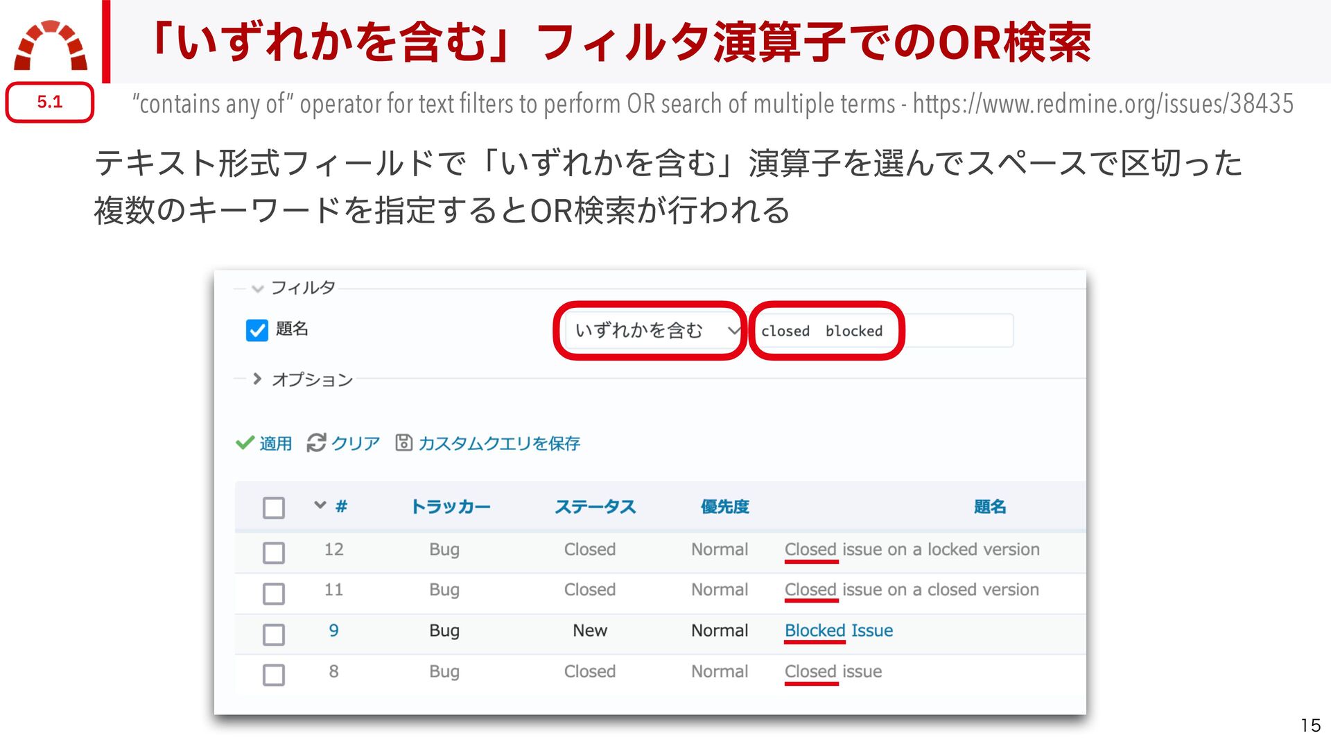
Task: Open the Blocked Issue link
Action: (x=838, y=630)
